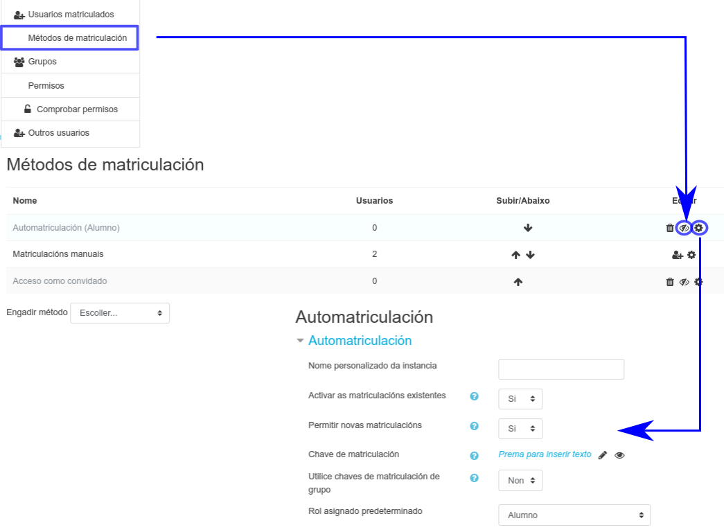
Task: Open Permitir novas matriculacións dropdown
Action: (520, 428)
